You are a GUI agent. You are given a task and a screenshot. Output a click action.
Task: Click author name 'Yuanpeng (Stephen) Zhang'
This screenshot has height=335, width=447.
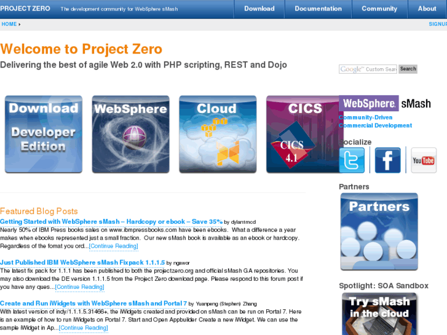[226, 304]
